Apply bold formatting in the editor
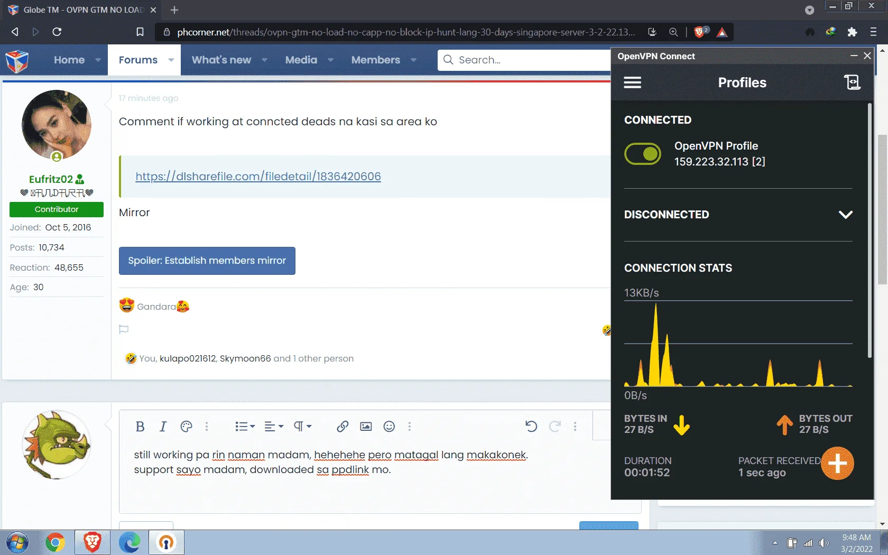The width and height of the screenshot is (888, 555). click(x=140, y=427)
